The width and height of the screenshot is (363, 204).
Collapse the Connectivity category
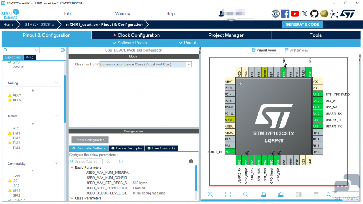point(57,163)
